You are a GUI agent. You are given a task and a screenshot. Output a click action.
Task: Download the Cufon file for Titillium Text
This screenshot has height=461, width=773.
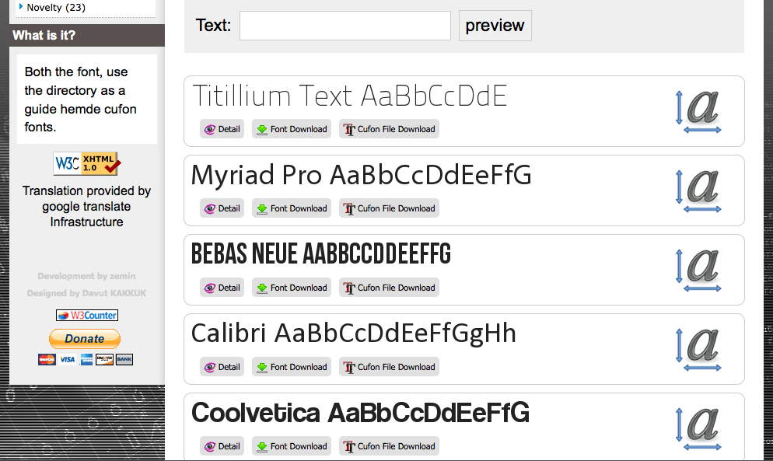(389, 129)
